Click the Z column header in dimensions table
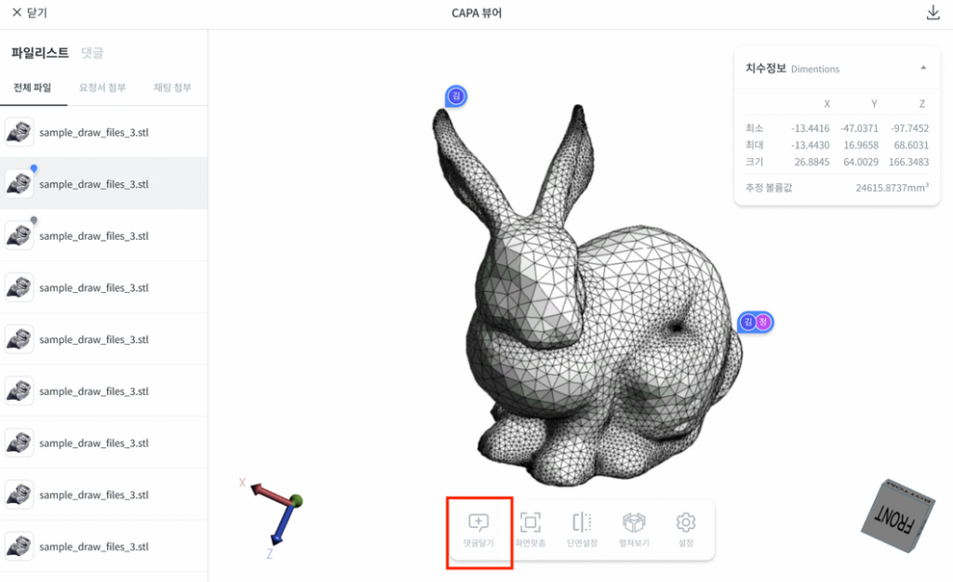This screenshot has height=582, width=953. pyautogui.click(x=922, y=104)
